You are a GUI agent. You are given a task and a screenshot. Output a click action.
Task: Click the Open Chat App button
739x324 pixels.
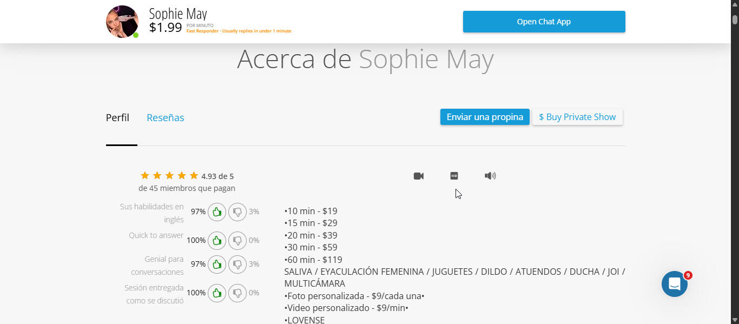[x=544, y=22]
